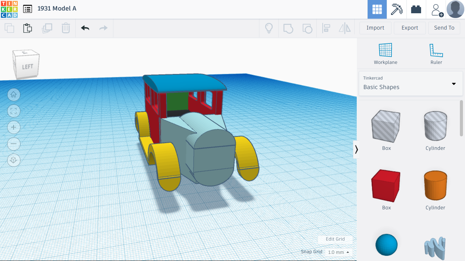465x261 pixels.
Task: Open the user profile avatar
Action: (x=455, y=9)
